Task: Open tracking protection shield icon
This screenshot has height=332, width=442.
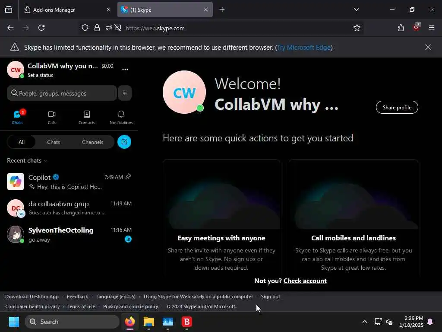Action: pyautogui.click(x=85, y=28)
